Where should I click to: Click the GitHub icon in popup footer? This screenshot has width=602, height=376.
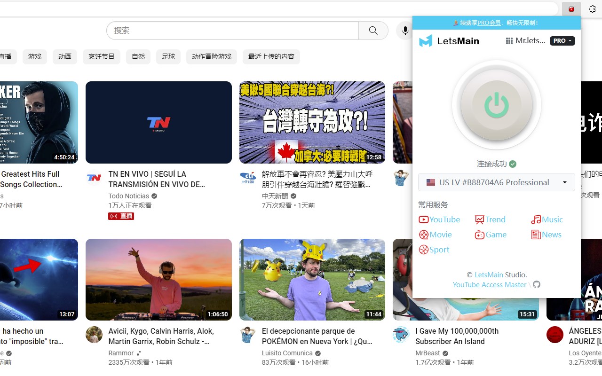[x=537, y=284]
